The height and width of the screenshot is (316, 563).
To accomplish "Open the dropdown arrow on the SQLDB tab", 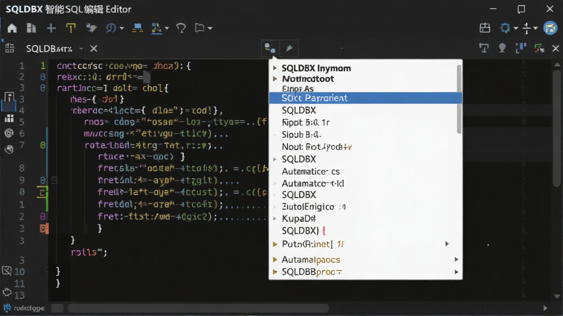I will coord(81,49).
